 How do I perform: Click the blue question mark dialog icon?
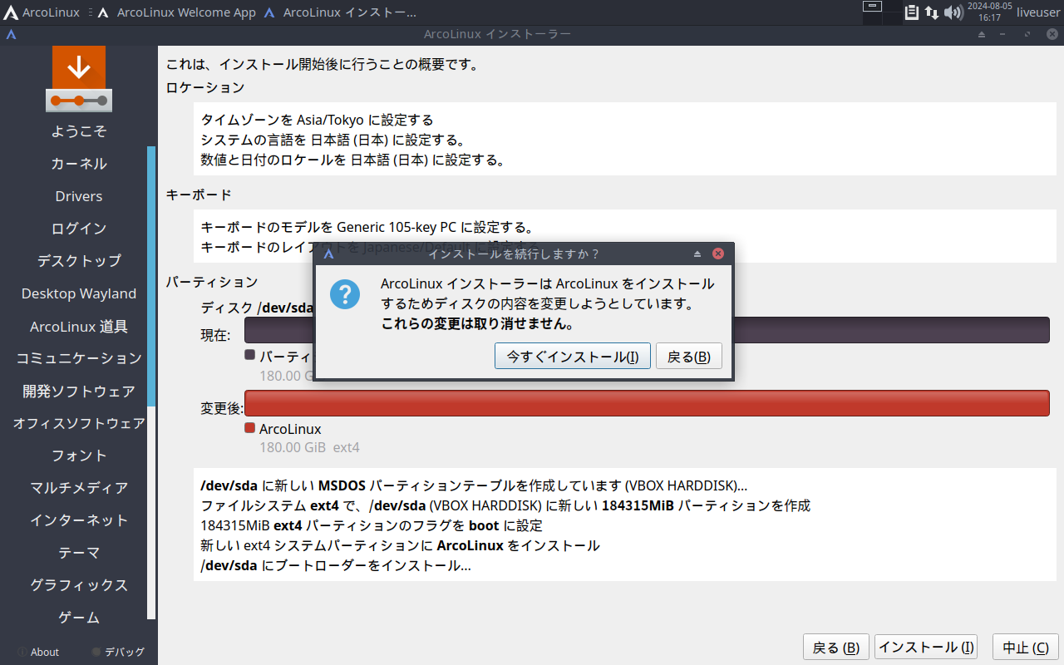coord(345,294)
